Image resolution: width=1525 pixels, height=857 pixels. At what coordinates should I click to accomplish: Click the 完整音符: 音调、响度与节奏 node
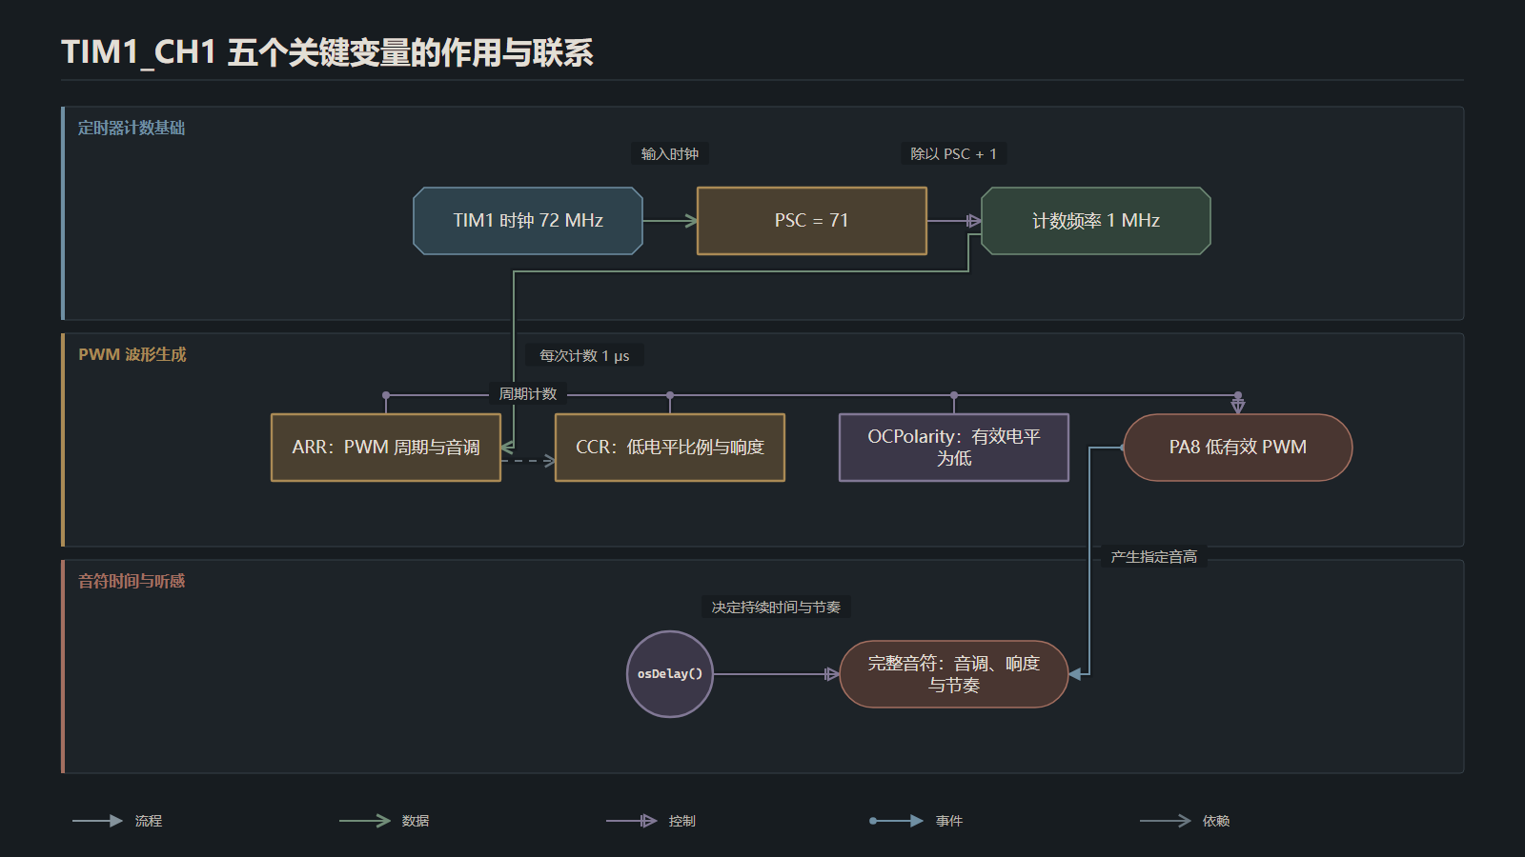tap(954, 674)
